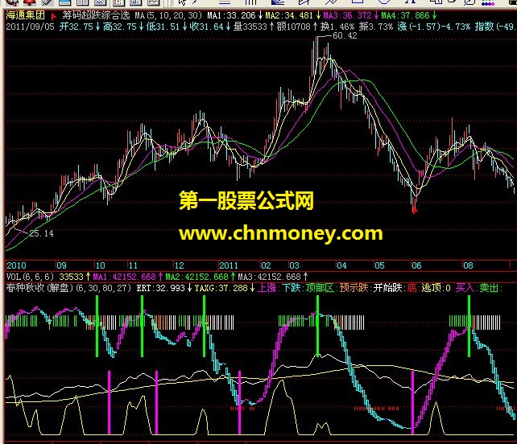517x444 pixels.
Task: Click the 逃顶:0 legend value
Action: tap(436, 288)
